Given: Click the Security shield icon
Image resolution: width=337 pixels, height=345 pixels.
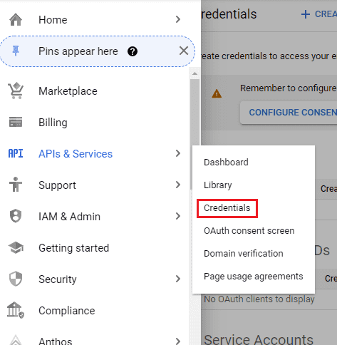Looking at the screenshot, I should [16, 279].
